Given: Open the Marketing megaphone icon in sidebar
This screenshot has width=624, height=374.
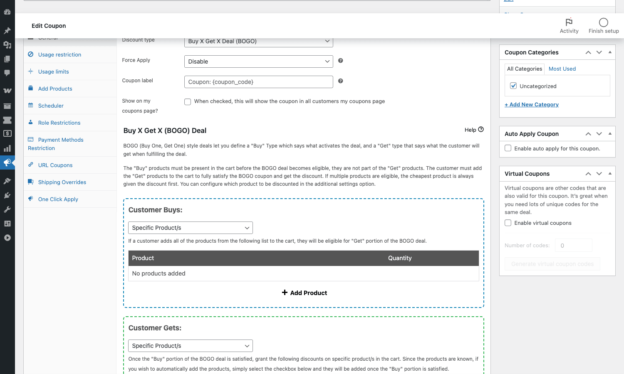Looking at the screenshot, I should pos(7,162).
